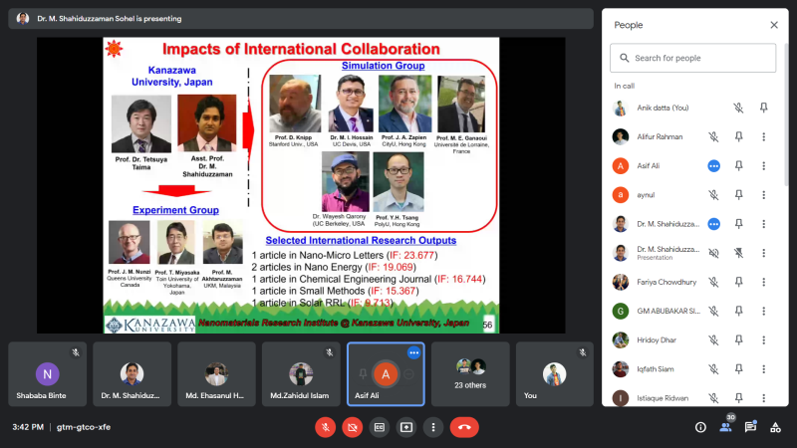Image resolution: width=797 pixels, height=448 pixels.
Task: Open more options in the call controls
Action: point(433,427)
